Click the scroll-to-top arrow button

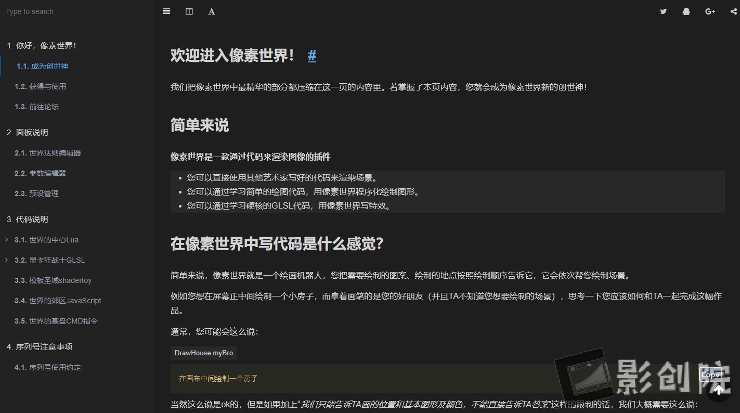pyautogui.click(x=719, y=390)
